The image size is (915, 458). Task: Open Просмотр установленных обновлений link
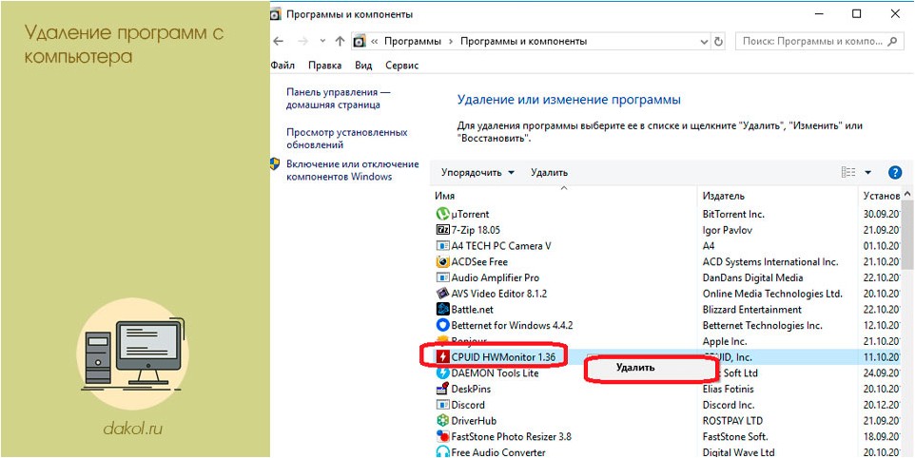pos(346,139)
